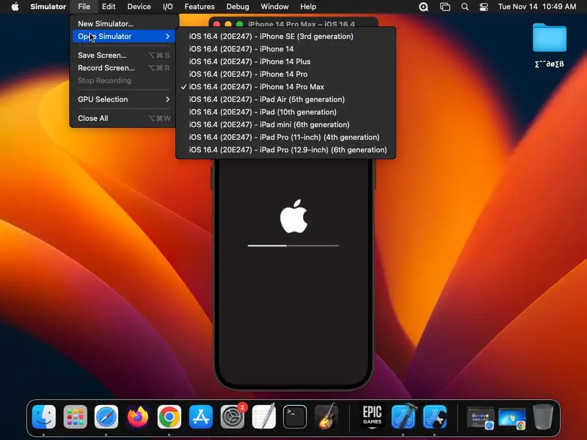Open the Window menu
Viewport: 587px width, 440px height.
coord(275,6)
